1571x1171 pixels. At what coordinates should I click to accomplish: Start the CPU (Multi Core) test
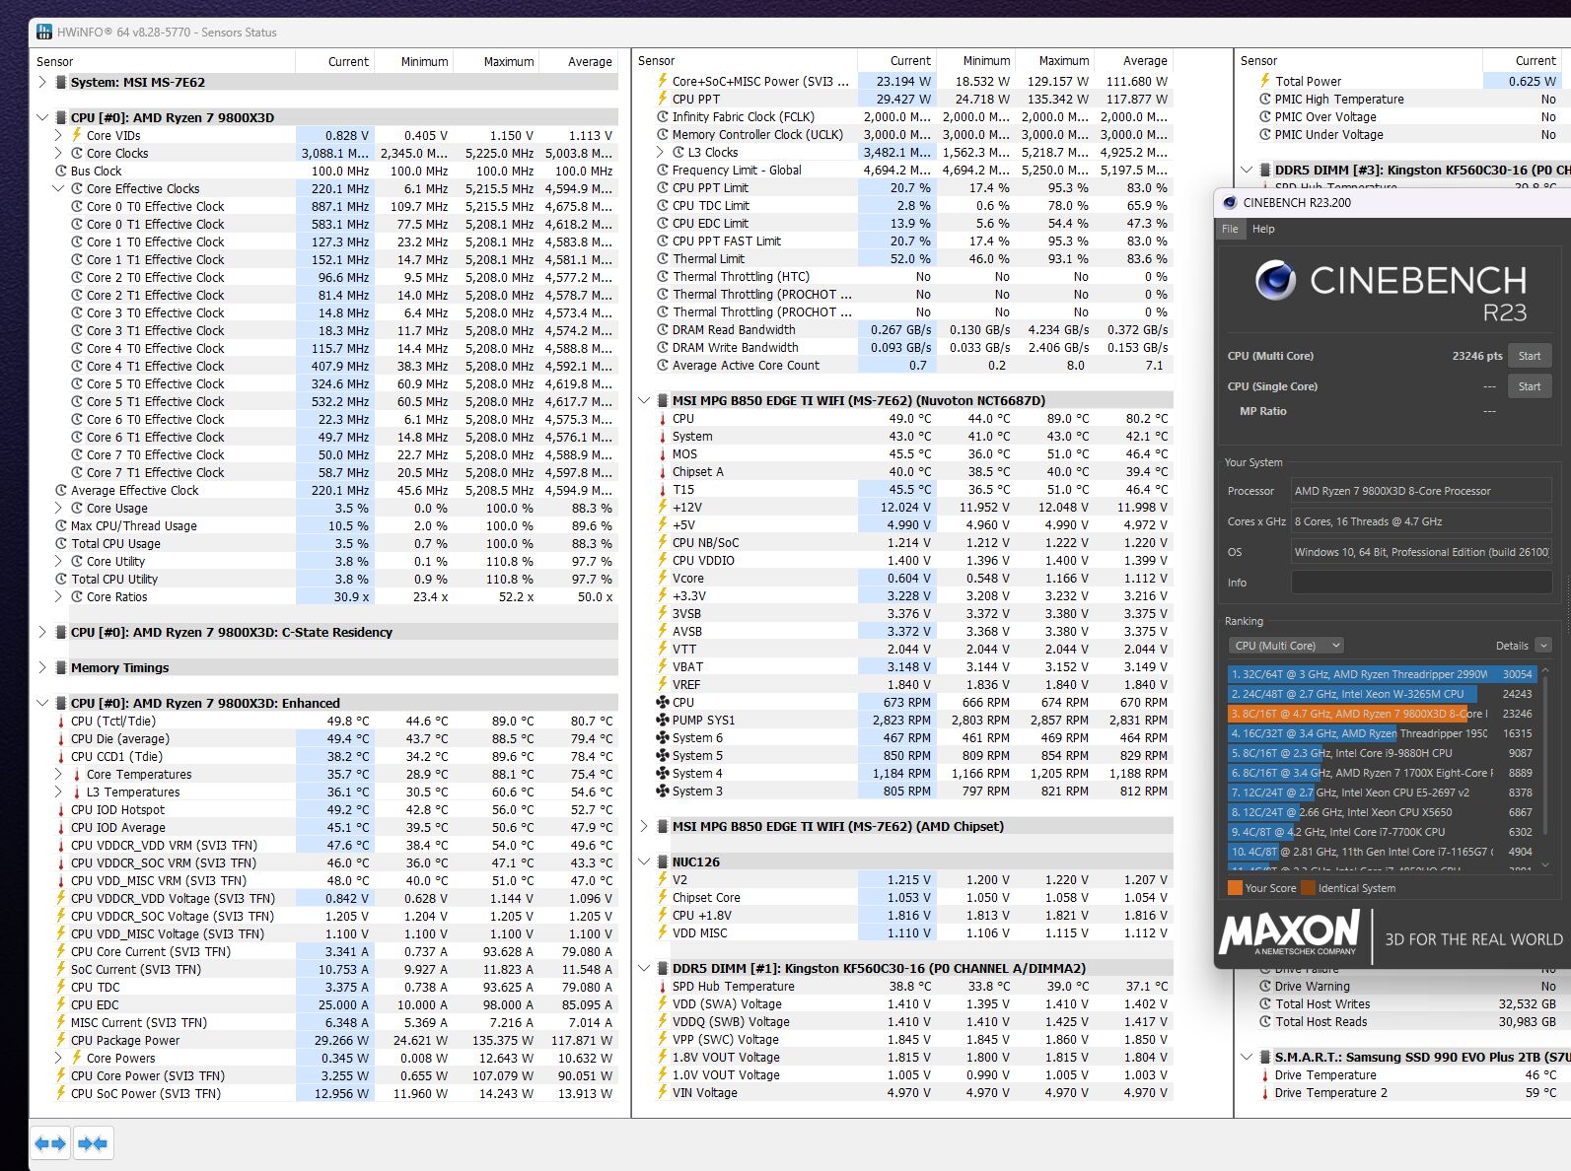pos(1530,356)
